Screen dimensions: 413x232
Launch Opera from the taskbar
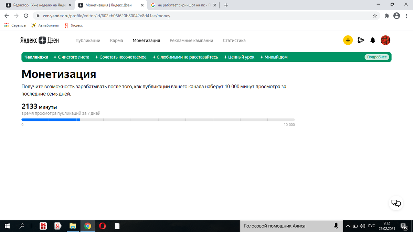point(102,226)
